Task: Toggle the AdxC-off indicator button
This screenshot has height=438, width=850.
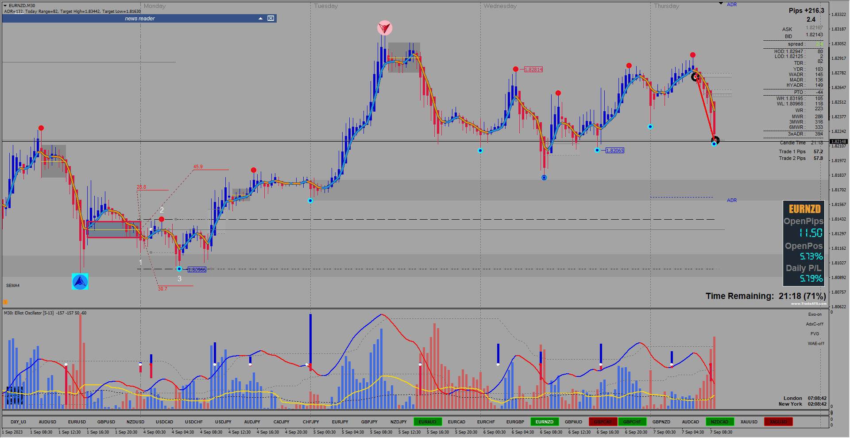Action: [x=815, y=324]
